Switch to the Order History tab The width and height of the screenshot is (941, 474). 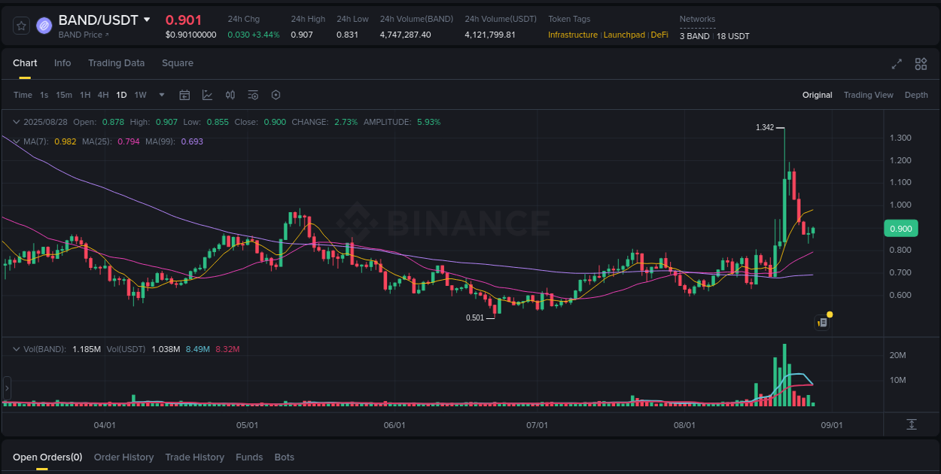[123, 457]
